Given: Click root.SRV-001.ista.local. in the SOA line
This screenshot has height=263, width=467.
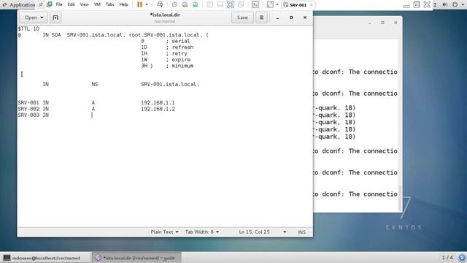Looking at the screenshot, I should 166,35.
